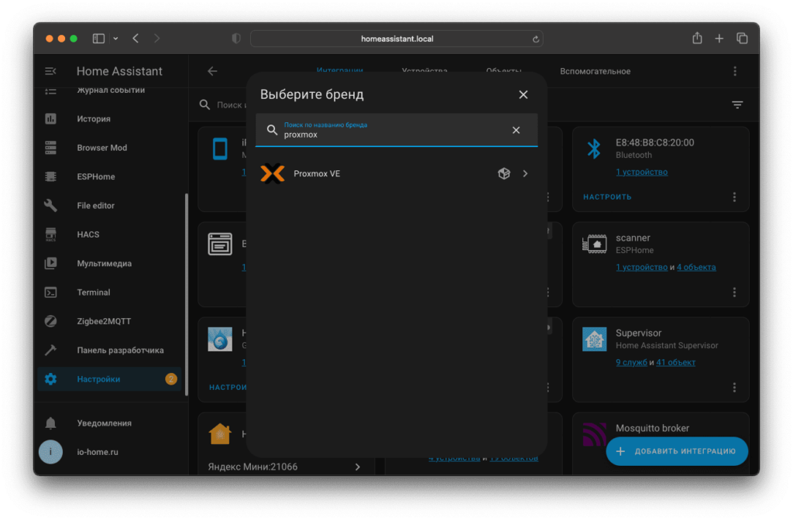
Task: Click the Home Assistant sidebar title
Action: click(x=119, y=71)
